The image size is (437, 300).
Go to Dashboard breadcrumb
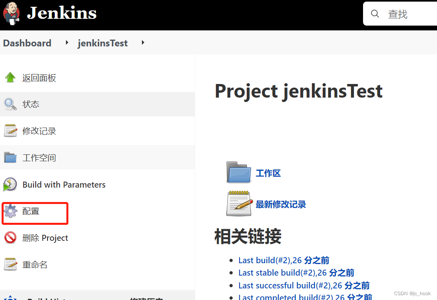pos(27,43)
